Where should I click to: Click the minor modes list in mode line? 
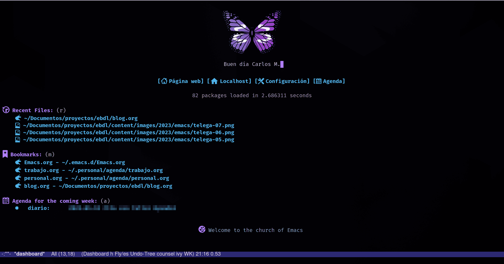click(138, 254)
